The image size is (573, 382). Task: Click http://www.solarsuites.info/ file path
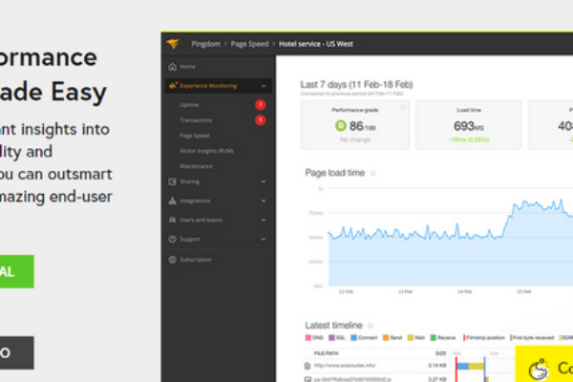[345, 366]
